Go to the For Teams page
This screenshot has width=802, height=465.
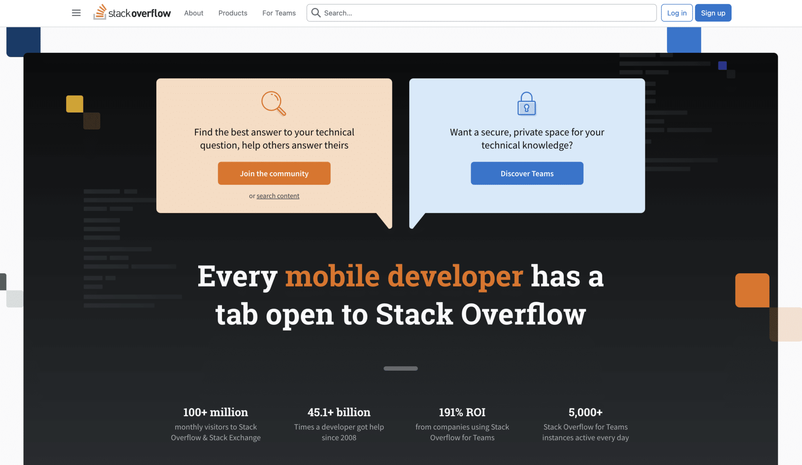[x=279, y=13]
